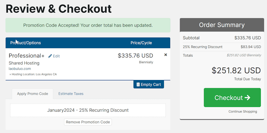Click the Empty Cart button
The height and width of the screenshot is (133, 267).
149,84
